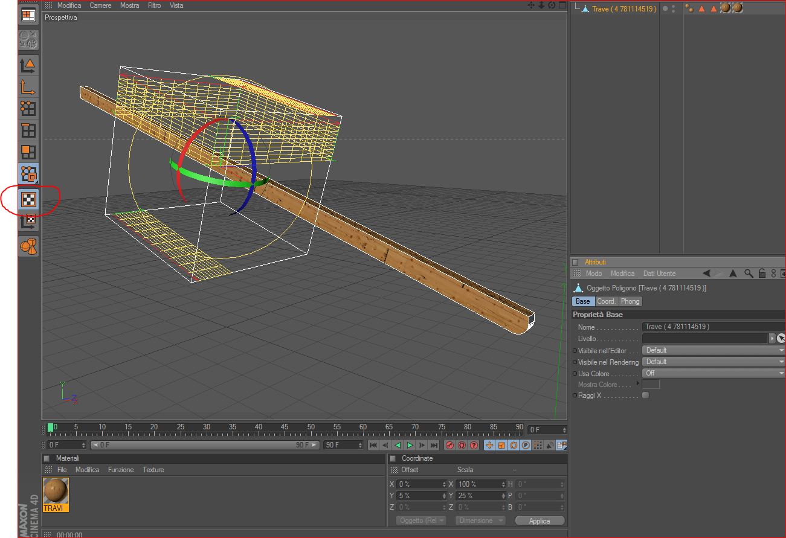Open Visibile nell'Editor dropdown
This screenshot has height=538, width=786.
pyautogui.click(x=714, y=350)
